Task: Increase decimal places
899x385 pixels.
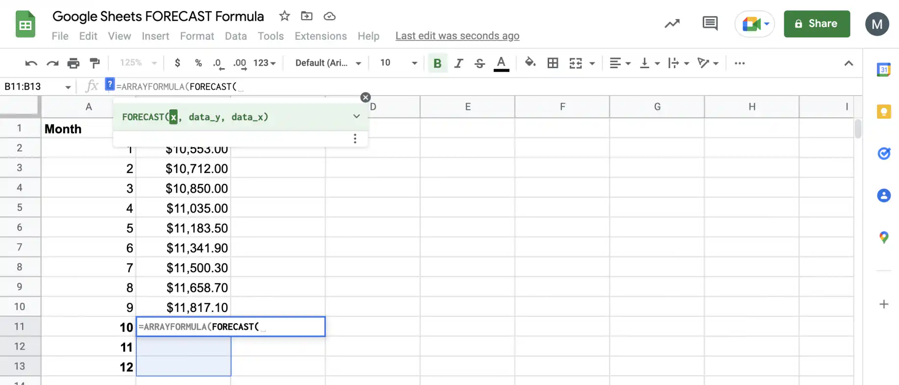Action: tap(239, 63)
